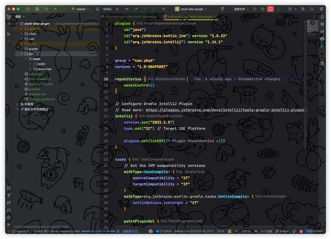
Task: Navigate forward with the right arrow
Action: [x=65, y=9]
